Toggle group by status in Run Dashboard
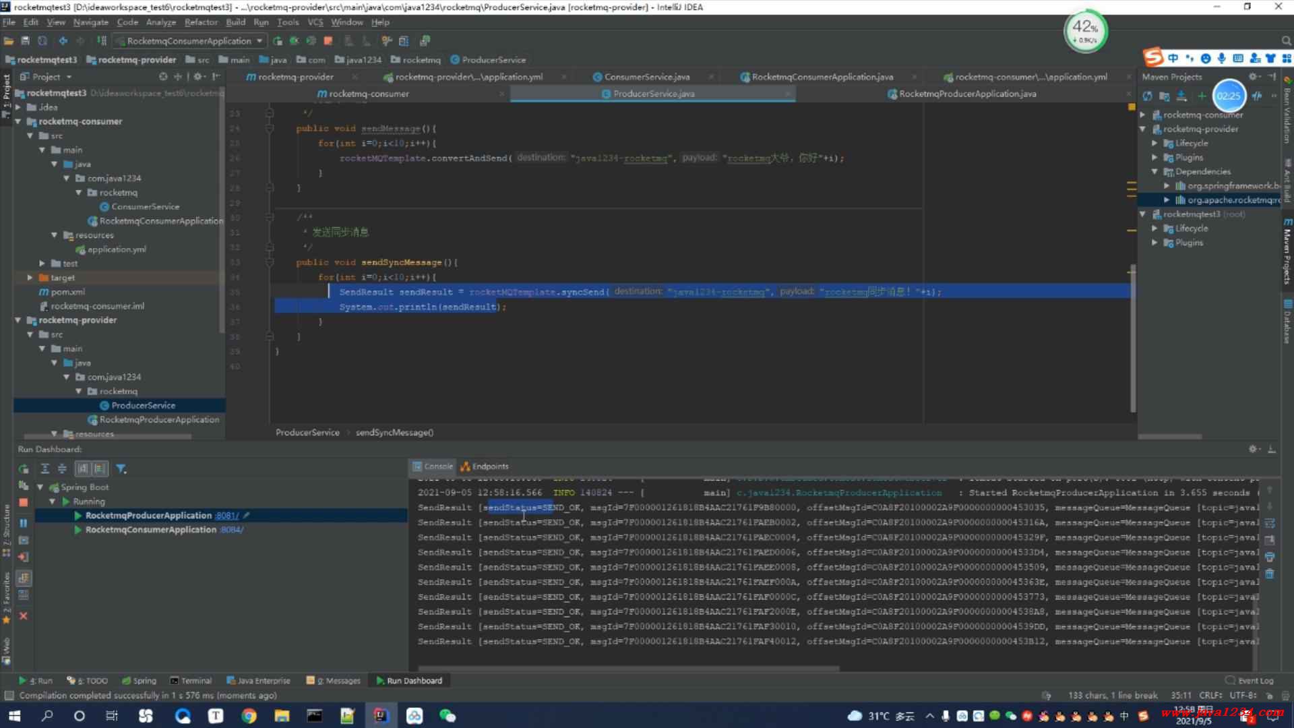 click(x=100, y=468)
